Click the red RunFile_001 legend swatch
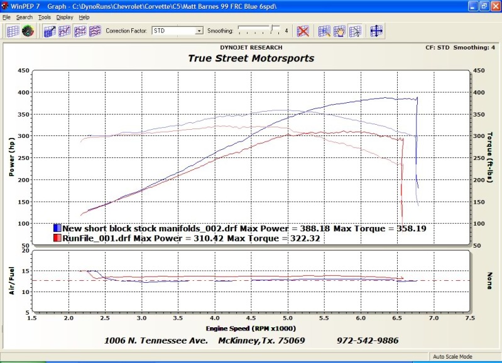Screen dimensions: 502x363 click(x=57, y=238)
